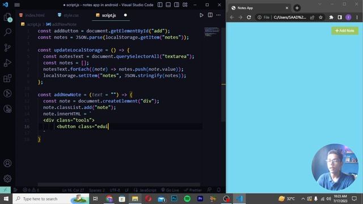Viewport: 363px width, 204px height.
Task: Show errors and warnings problems panel
Action: (31, 190)
